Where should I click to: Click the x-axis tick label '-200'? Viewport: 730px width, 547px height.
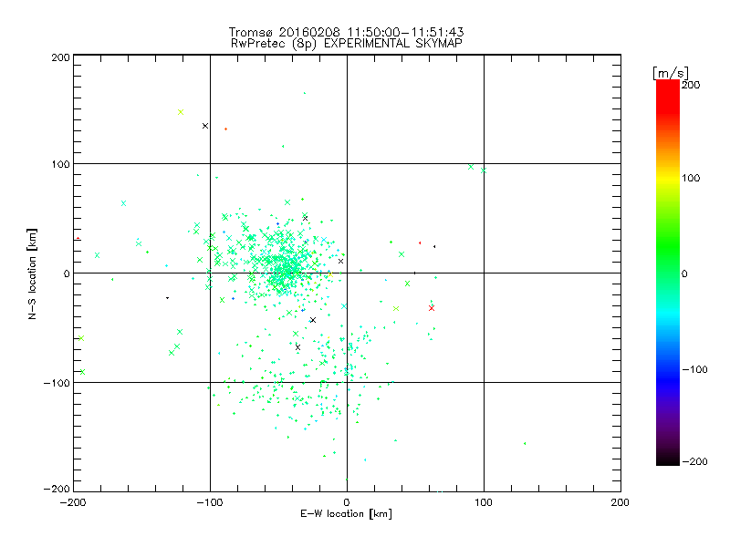(74, 502)
